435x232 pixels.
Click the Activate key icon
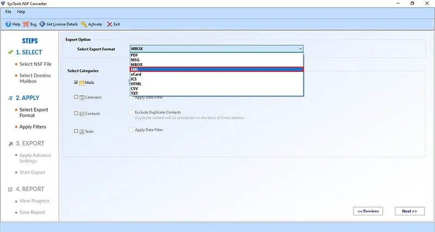pyautogui.click(x=84, y=25)
